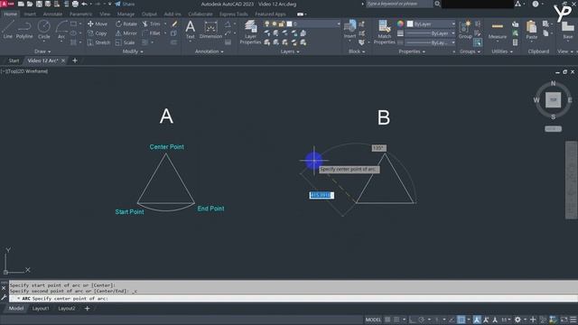Screen dimensions: 578x325
Task: Click the Undo arrow in quick access
Action: [84, 4]
